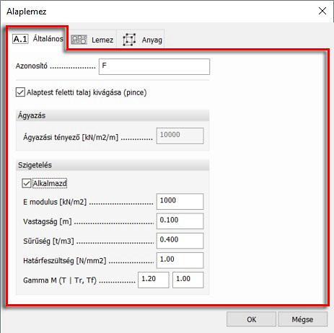Click the Anyag tab material icon
Viewport: 334px width, 333px height.
point(129,40)
